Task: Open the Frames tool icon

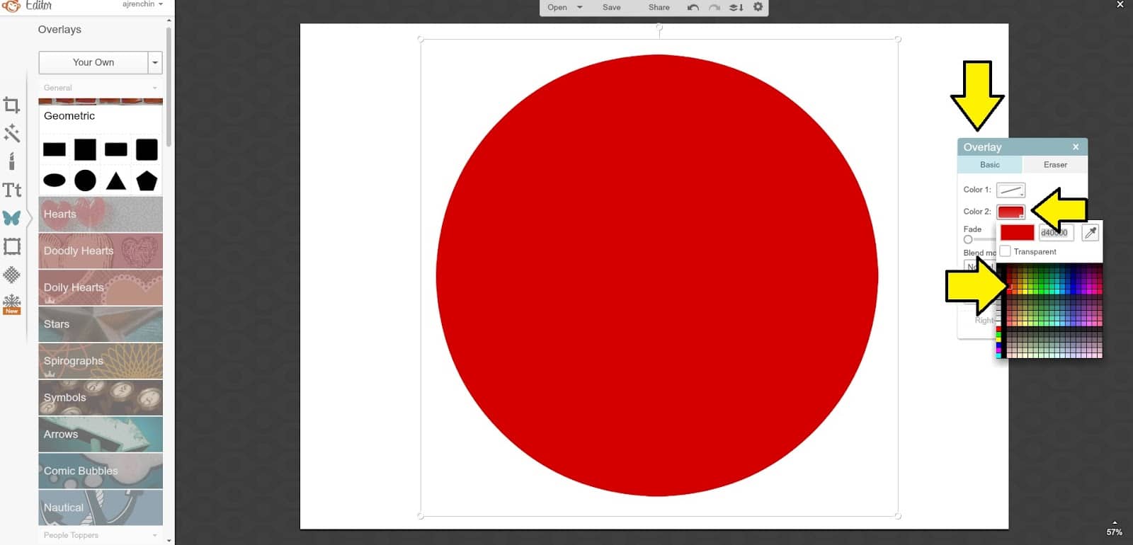Action: click(11, 246)
